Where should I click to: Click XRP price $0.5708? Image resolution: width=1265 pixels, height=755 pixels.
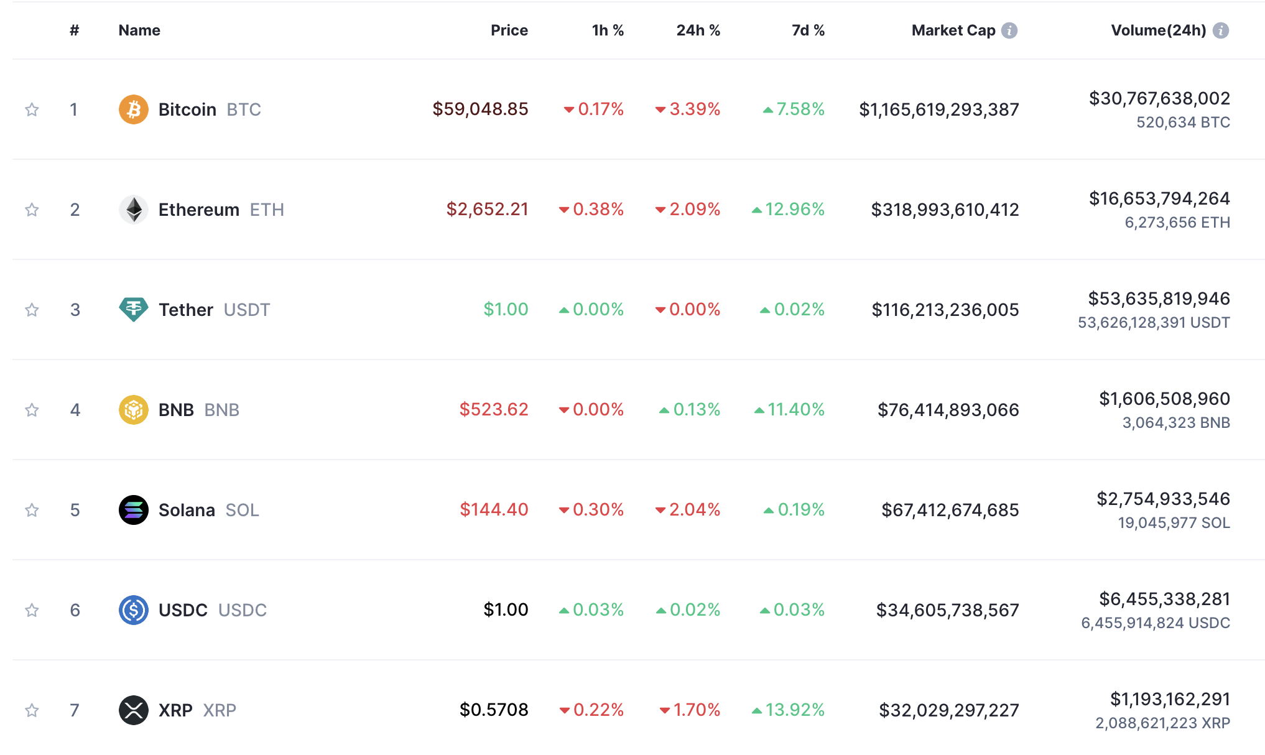pos(494,710)
